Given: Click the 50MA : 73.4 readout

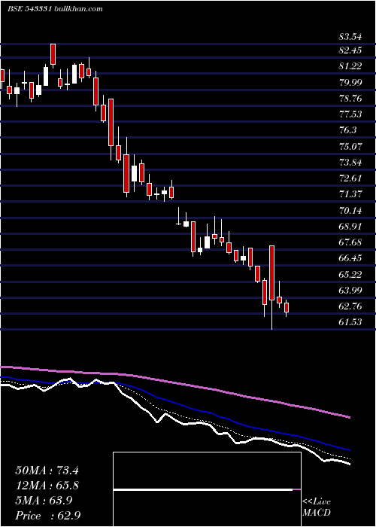Looking at the screenshot, I should (47, 471).
